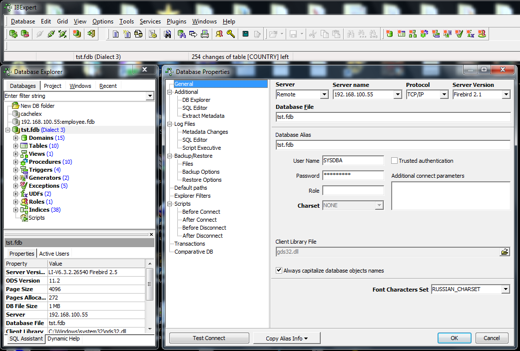Screen dimensions: 520x351
Task: Click Cancel in Database Properties
Action: (x=492, y=338)
